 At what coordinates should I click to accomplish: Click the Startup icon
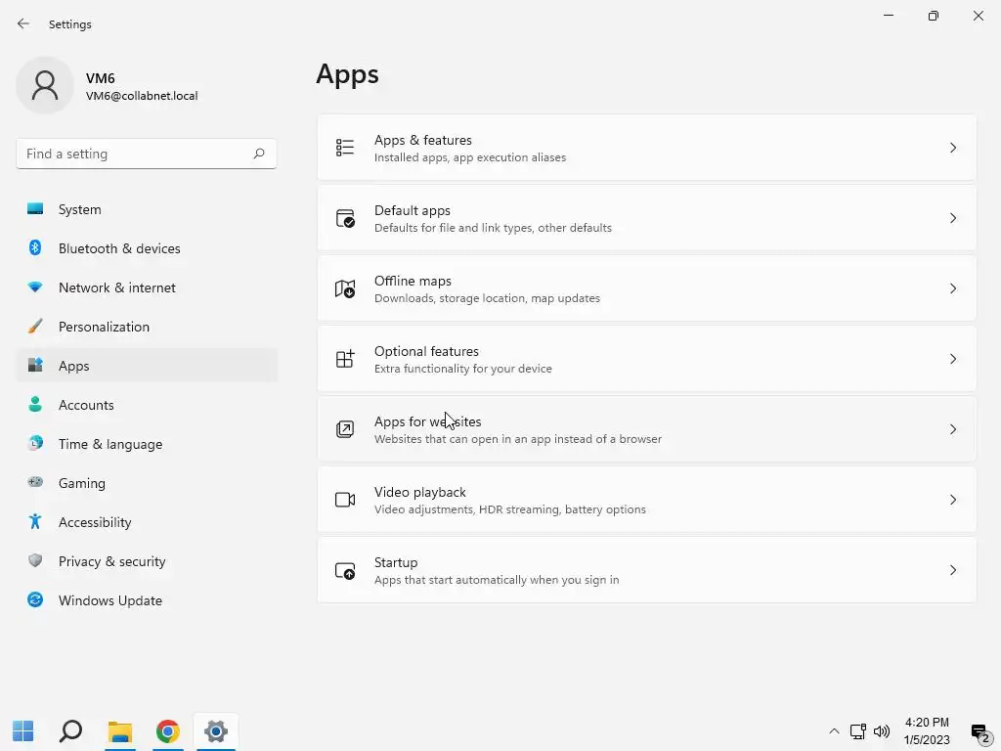coord(345,570)
